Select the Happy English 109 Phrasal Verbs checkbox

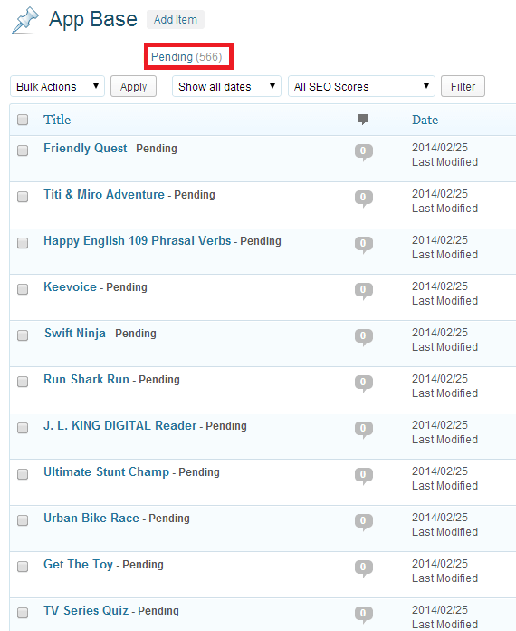point(23,243)
